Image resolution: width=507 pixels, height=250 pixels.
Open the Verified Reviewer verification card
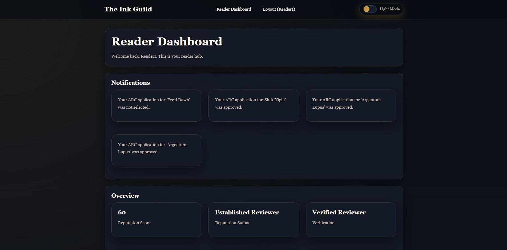[351, 220]
